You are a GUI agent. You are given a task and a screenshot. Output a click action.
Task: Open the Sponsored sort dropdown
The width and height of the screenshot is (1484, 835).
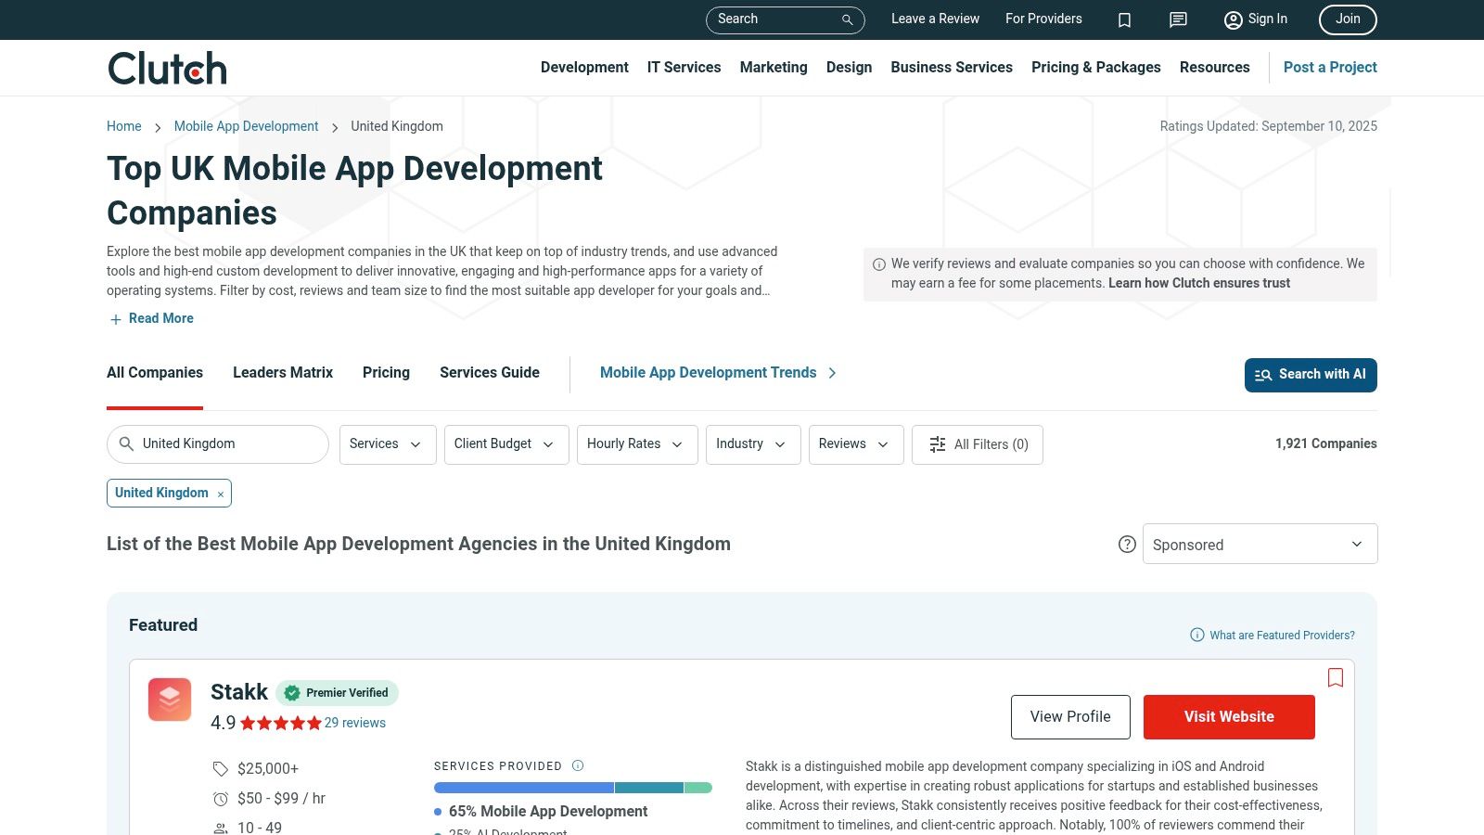pyautogui.click(x=1259, y=545)
